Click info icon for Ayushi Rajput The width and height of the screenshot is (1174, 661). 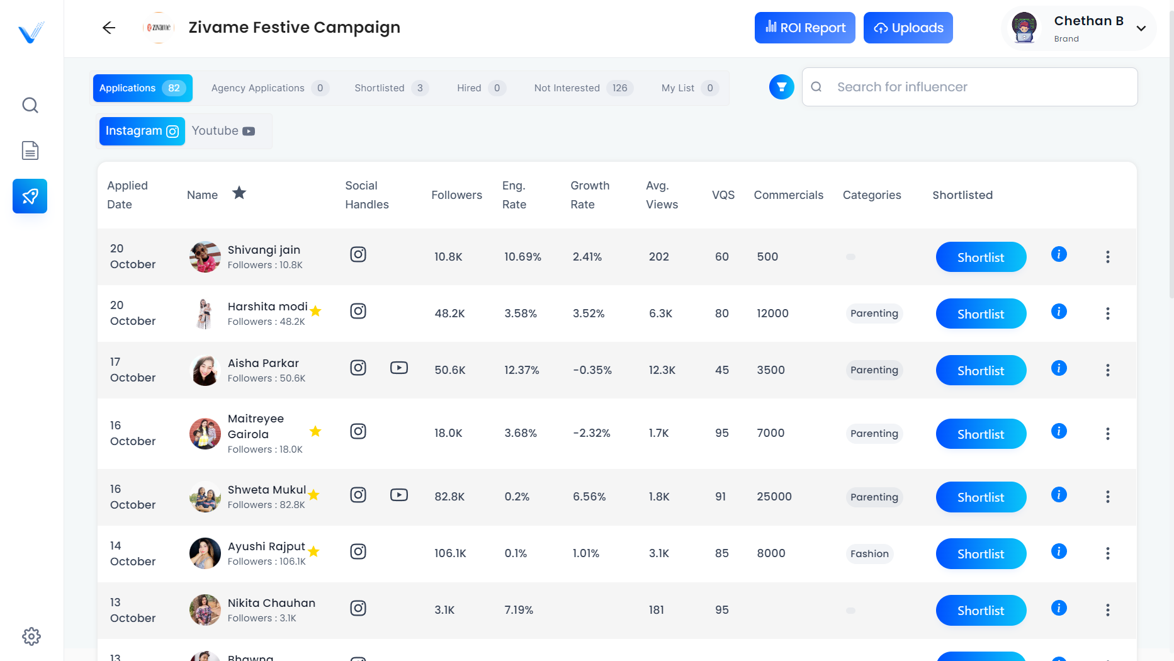pyautogui.click(x=1059, y=551)
